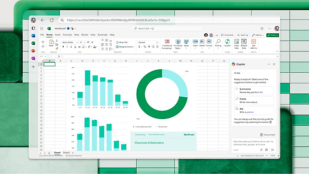
Task: Switch to the Insert ribbon tab
Action: [58, 35]
